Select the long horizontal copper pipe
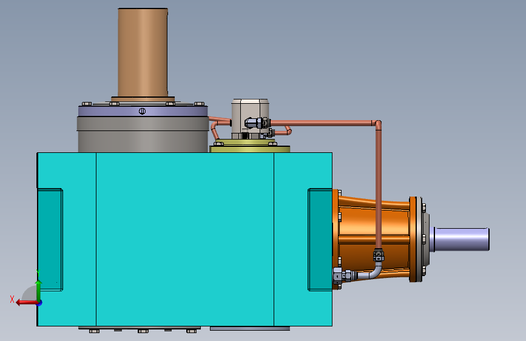The width and height of the screenshot is (526, 341). (x=324, y=123)
